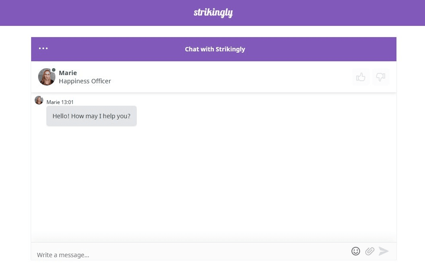
Task: Click the paperclip attach file icon
Action: [370, 251]
